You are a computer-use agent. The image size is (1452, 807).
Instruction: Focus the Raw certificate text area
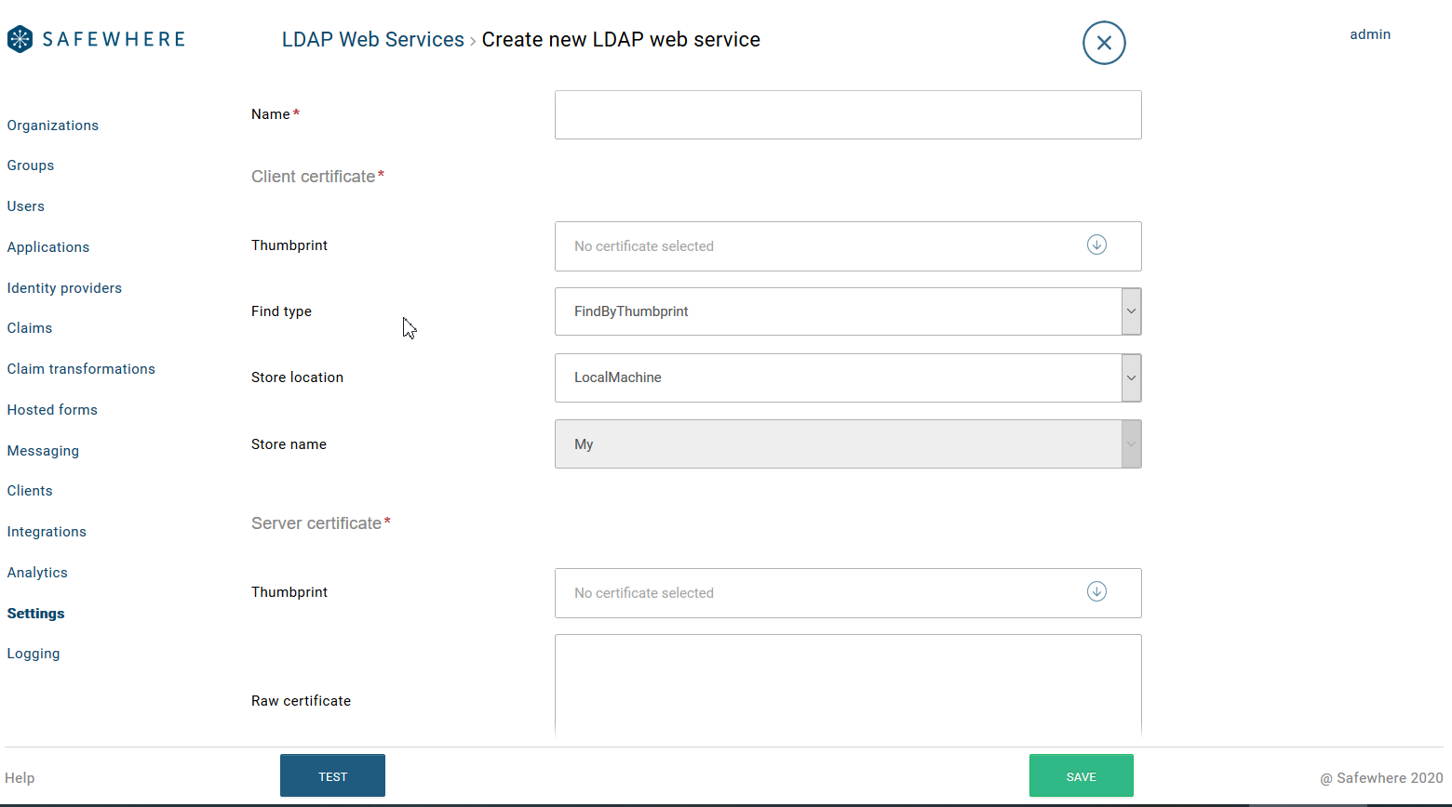[848, 686]
